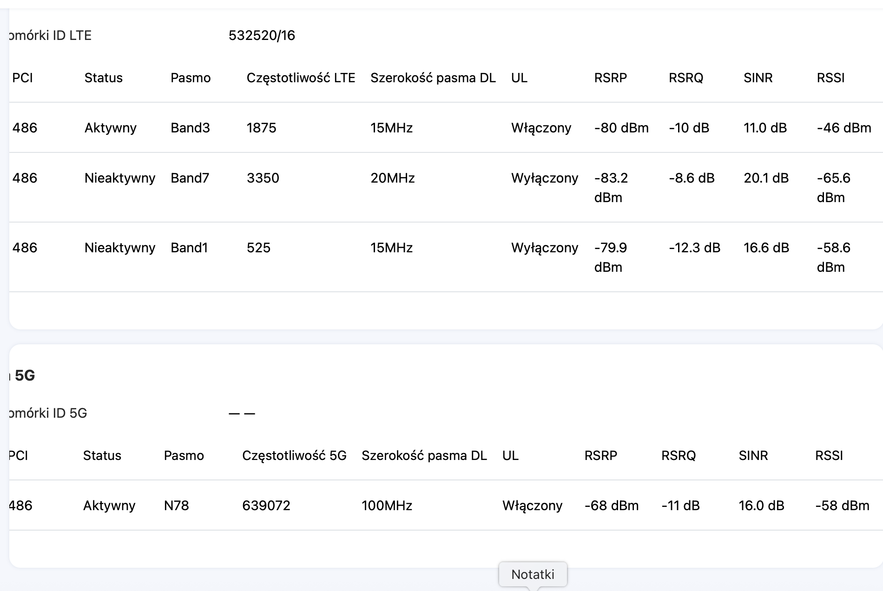Click the 100MHz bandwidth cell
Image resolution: width=883 pixels, height=591 pixels.
coord(387,506)
